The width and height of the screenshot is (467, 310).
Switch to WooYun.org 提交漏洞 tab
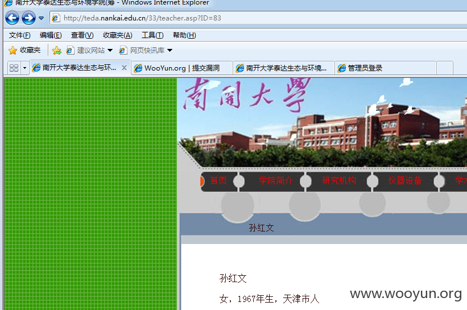pyautogui.click(x=182, y=68)
